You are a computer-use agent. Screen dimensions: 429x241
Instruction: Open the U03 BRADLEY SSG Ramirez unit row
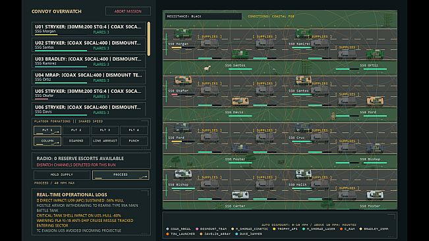[89, 61]
